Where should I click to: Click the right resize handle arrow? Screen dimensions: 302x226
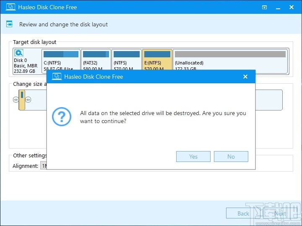coord(28,100)
